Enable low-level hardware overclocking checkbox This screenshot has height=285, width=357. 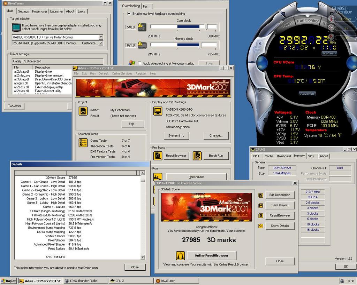pos(129,14)
